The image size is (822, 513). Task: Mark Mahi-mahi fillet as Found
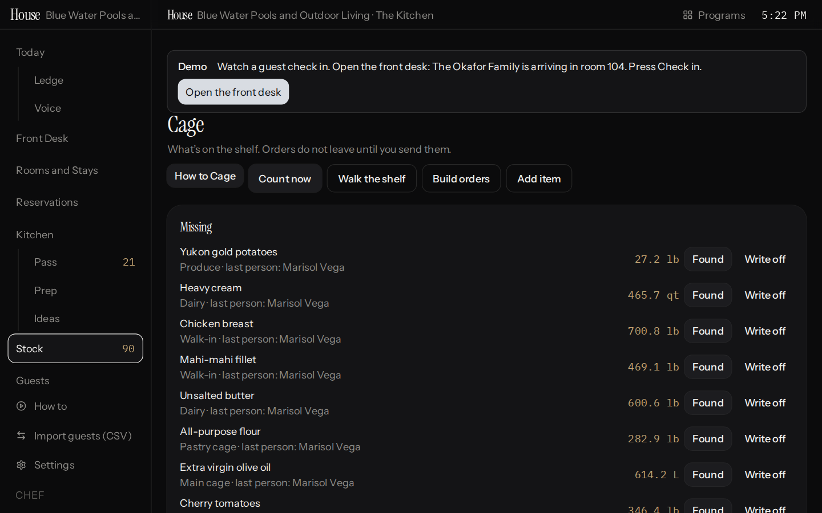pos(708,367)
